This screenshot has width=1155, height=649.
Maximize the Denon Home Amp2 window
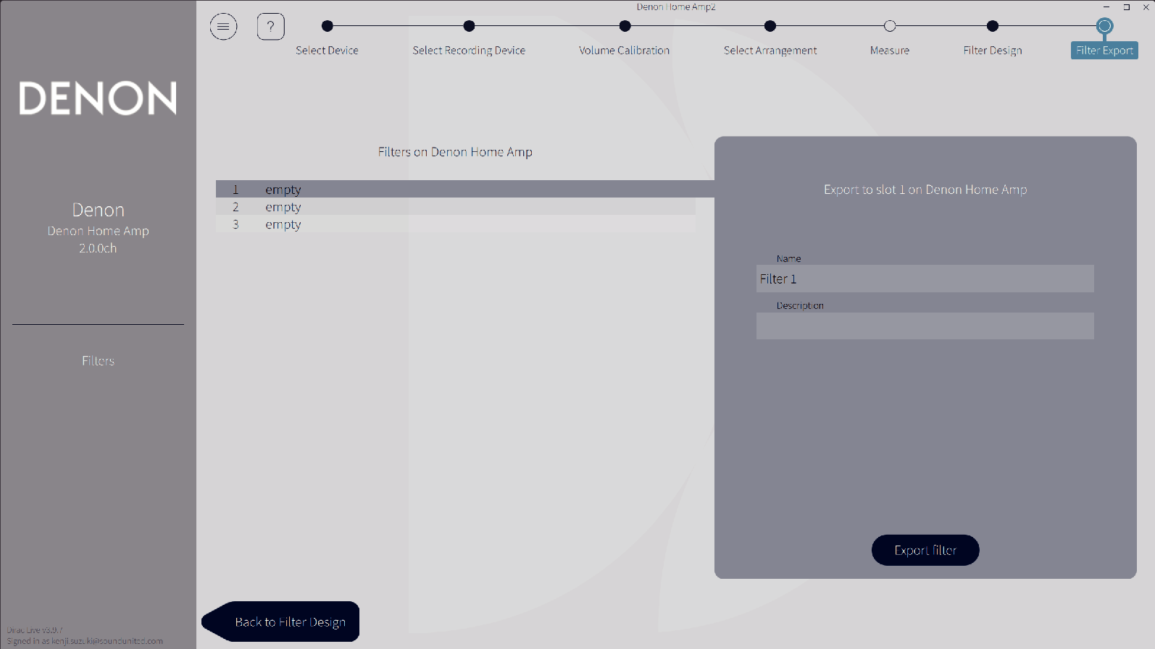pyautogui.click(x=1127, y=7)
